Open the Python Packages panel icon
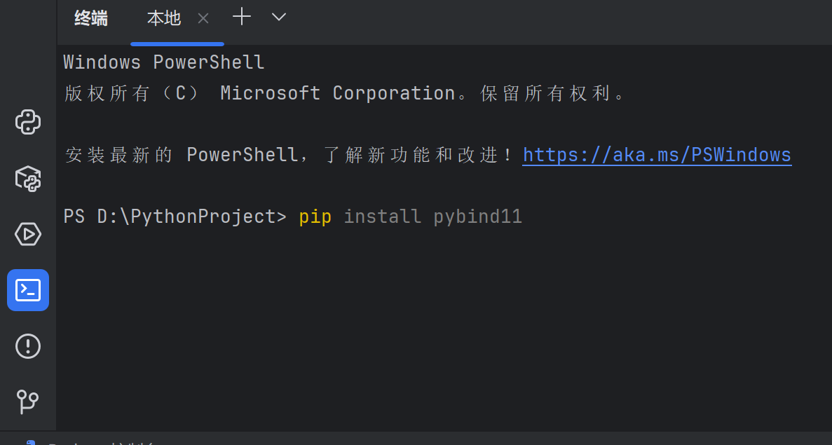The width and height of the screenshot is (832, 445). pyautogui.click(x=28, y=178)
